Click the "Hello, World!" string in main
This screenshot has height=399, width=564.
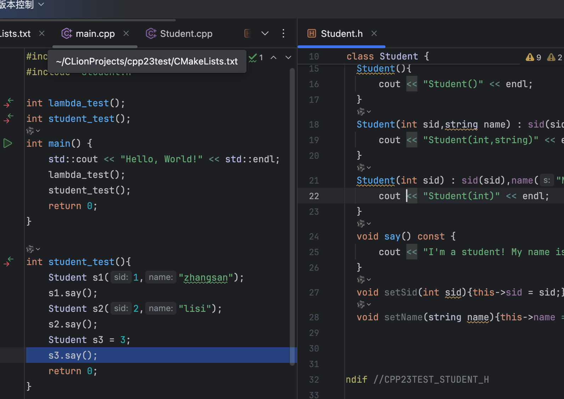pyautogui.click(x=162, y=159)
